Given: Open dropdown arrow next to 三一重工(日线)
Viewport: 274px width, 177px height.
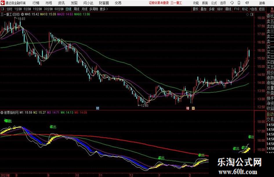Looking at the screenshot, I should tap(23, 14).
